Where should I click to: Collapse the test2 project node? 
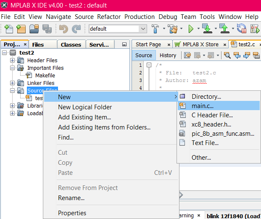5,53
